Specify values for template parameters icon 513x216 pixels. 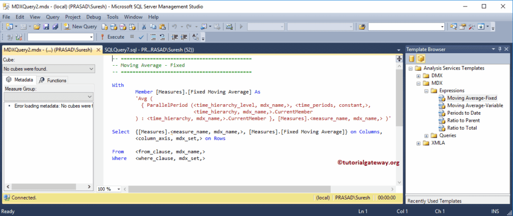[195, 37]
